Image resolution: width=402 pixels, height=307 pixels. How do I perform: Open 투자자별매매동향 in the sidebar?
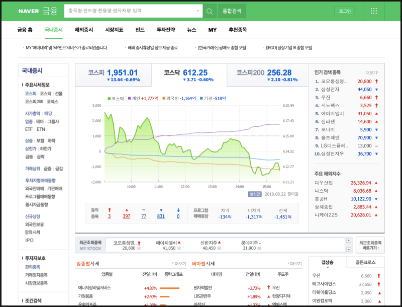point(40,181)
